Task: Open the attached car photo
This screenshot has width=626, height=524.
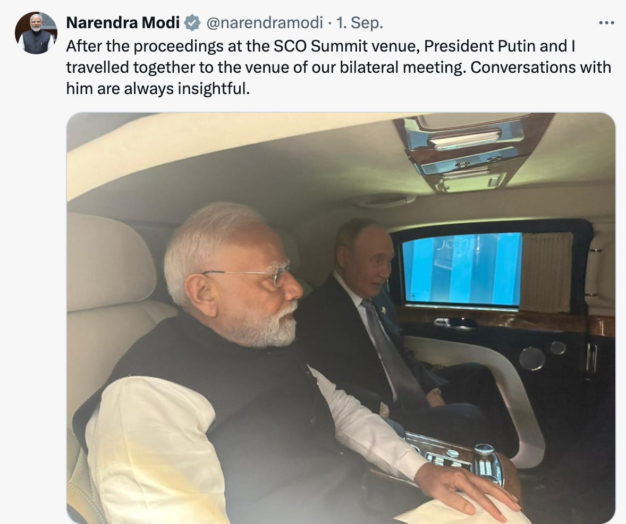Action: click(341, 318)
